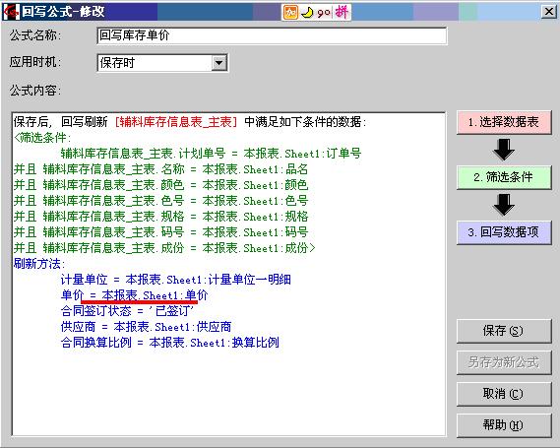Click the IME language badge icon
Viewport: 560px width, 448px height.
coord(290,13)
